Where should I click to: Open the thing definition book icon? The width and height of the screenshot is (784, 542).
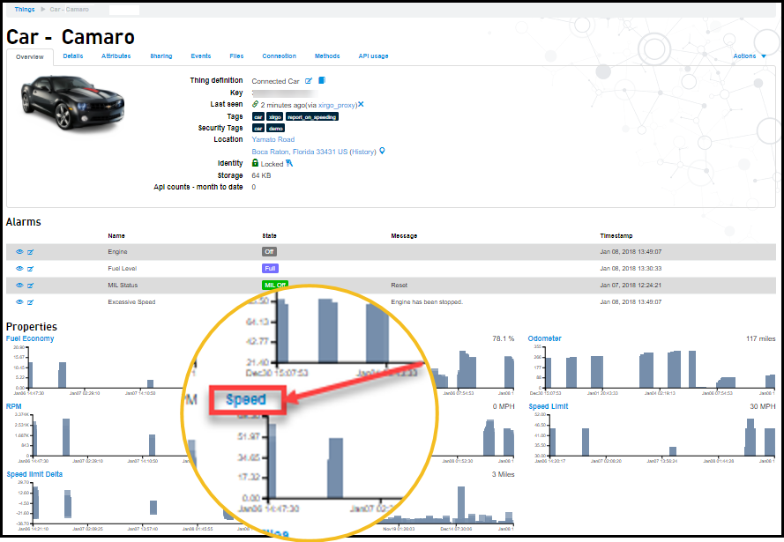[322, 80]
